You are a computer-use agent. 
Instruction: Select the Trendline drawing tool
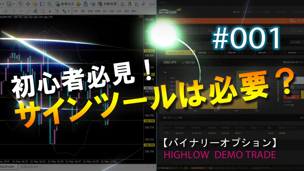28,11
